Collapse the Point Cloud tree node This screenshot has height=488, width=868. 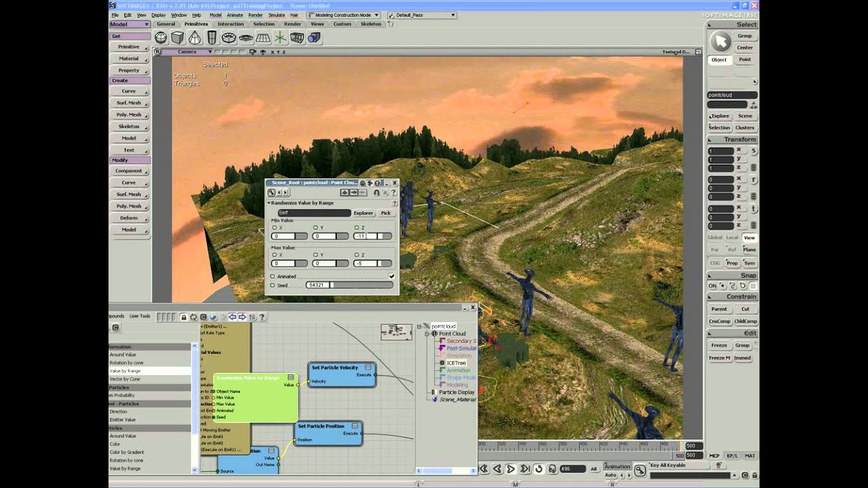coord(428,334)
